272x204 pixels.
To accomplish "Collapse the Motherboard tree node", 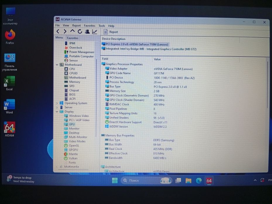I will [57, 65].
